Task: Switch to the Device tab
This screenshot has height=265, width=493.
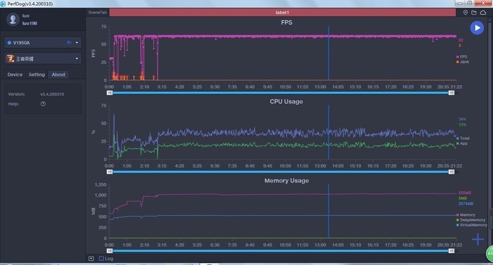Action: point(15,75)
